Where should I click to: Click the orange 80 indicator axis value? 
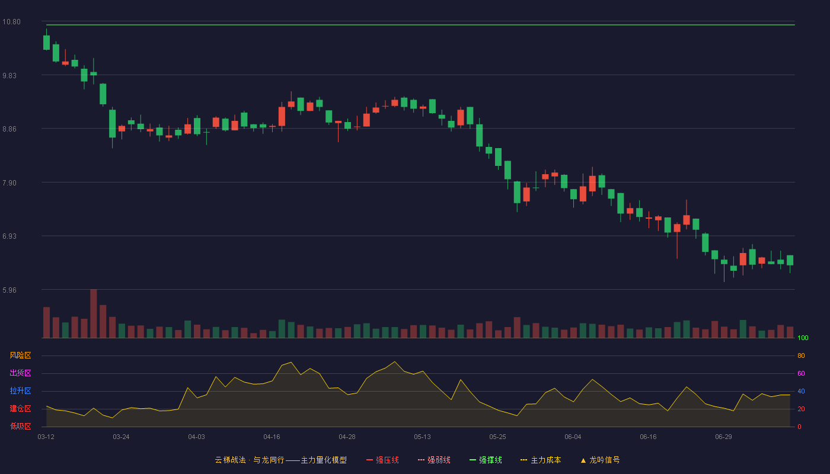pos(801,356)
